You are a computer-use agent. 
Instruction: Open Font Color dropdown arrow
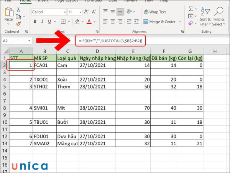(x=94, y=22)
